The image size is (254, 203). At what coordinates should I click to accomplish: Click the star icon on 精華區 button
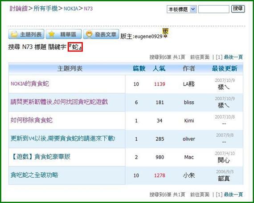point(52,34)
